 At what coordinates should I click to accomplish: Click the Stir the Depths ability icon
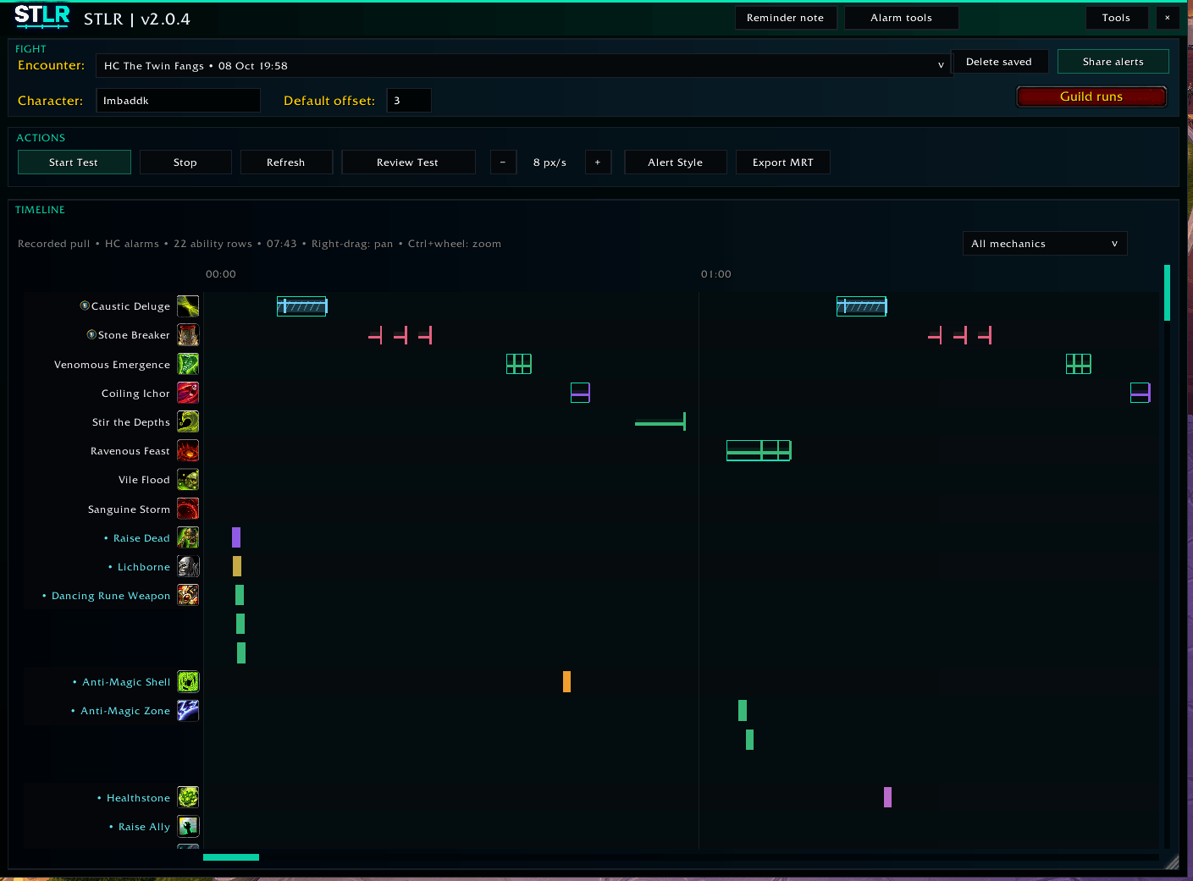[x=188, y=421]
